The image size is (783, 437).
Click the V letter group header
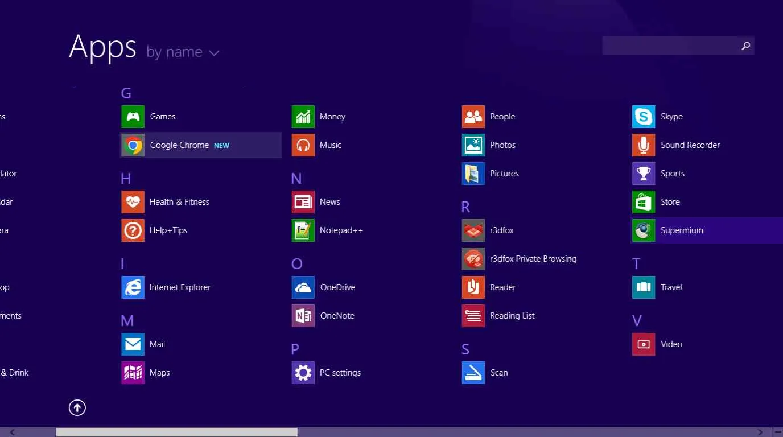(637, 321)
